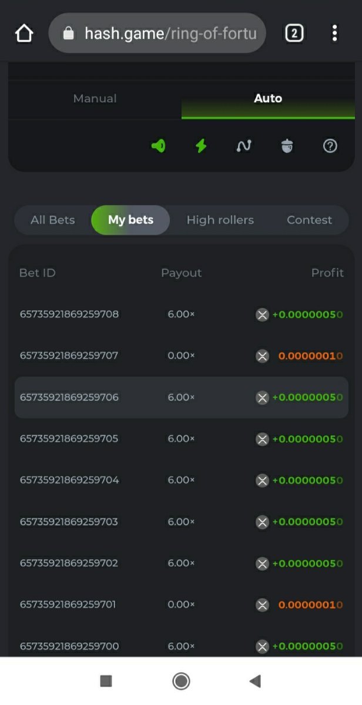Screen dimensions: 362x705
Task: Open the trend graph icon
Action: [x=244, y=146]
